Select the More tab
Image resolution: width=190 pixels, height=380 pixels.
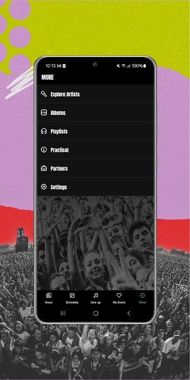tap(142, 298)
